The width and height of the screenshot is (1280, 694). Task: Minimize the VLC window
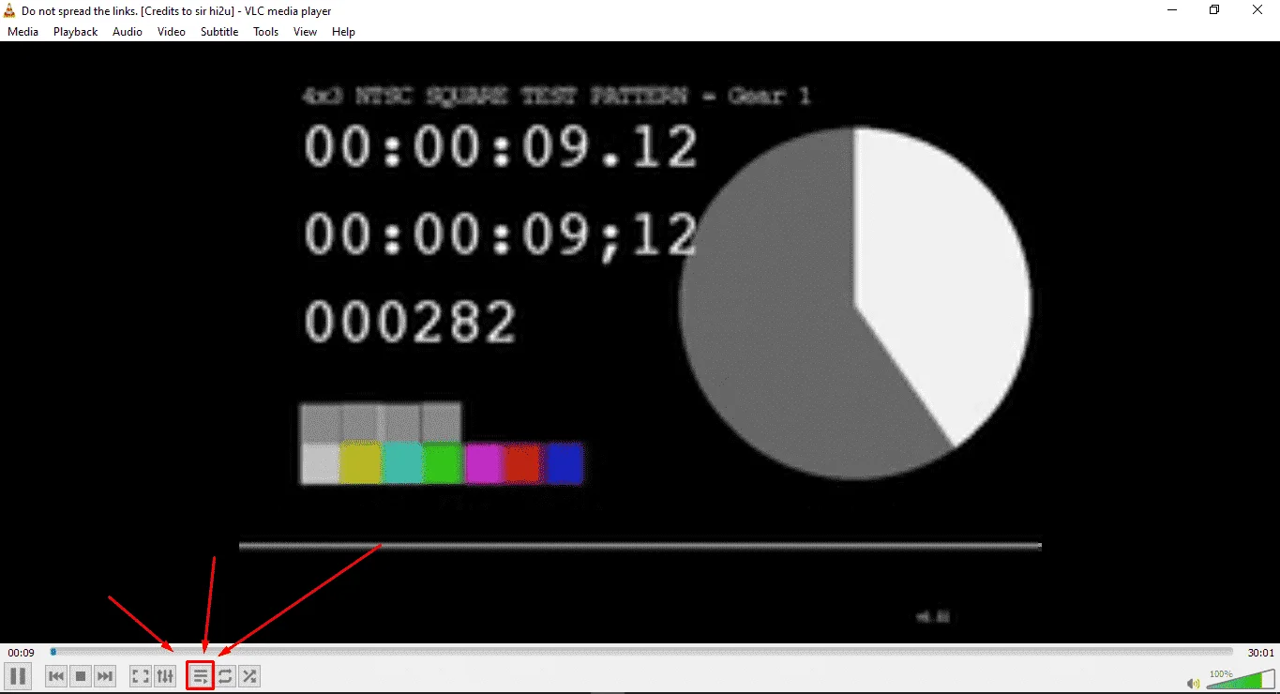click(x=1172, y=10)
